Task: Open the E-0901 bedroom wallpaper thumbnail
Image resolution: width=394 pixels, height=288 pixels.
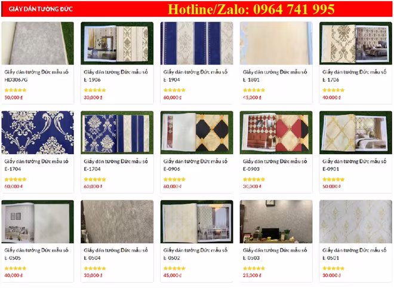Action: (x=356, y=133)
